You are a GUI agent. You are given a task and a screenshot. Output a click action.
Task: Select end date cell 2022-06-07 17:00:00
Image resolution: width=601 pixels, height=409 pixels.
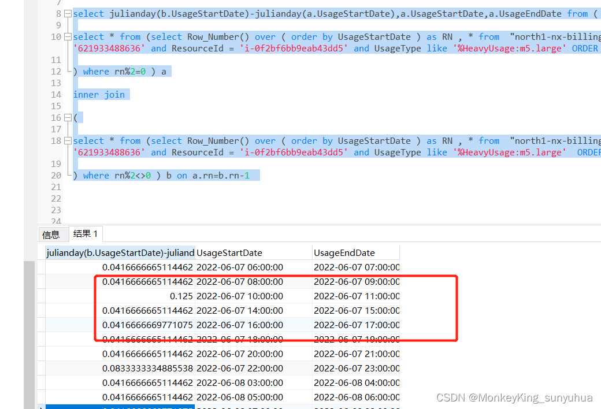coord(356,325)
